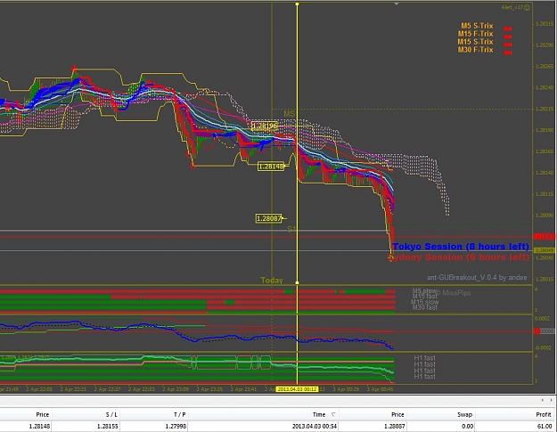This screenshot has height=432, width=557.
Task: Click the red swatch beside M5 S-Trix
Action: tap(508, 29)
